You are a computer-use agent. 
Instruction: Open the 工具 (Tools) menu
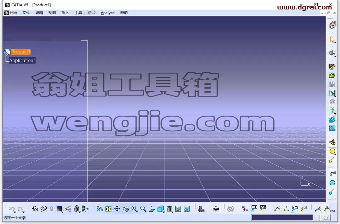click(x=78, y=13)
